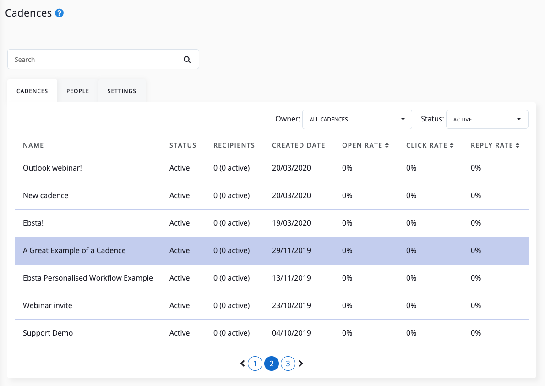Screen dimensions: 545x386
Task: Go to previous page arrow
Action: tap(243, 364)
